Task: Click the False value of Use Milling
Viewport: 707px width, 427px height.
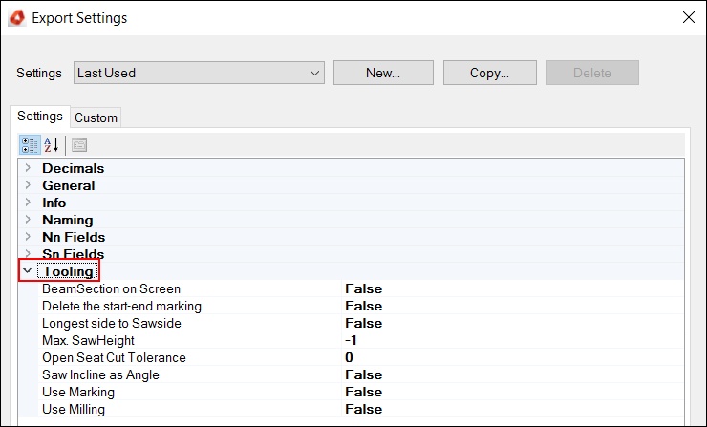Action: (x=363, y=409)
